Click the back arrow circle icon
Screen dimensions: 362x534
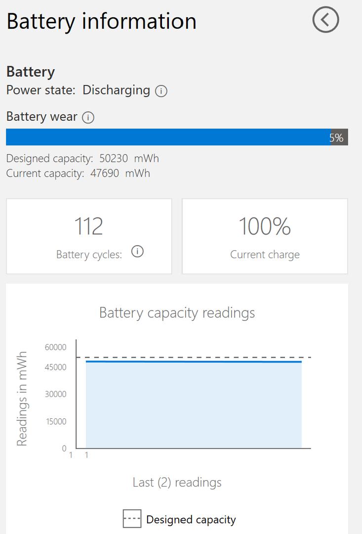click(x=325, y=20)
